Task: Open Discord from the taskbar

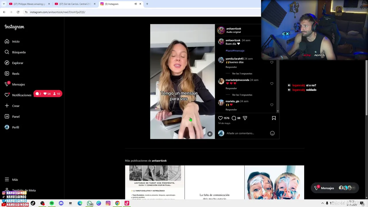Action: 61,203
